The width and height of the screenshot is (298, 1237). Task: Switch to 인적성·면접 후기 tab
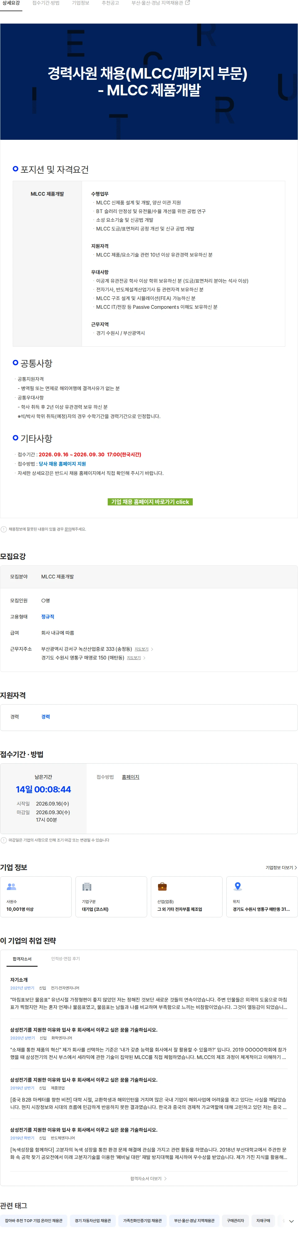[65, 959]
